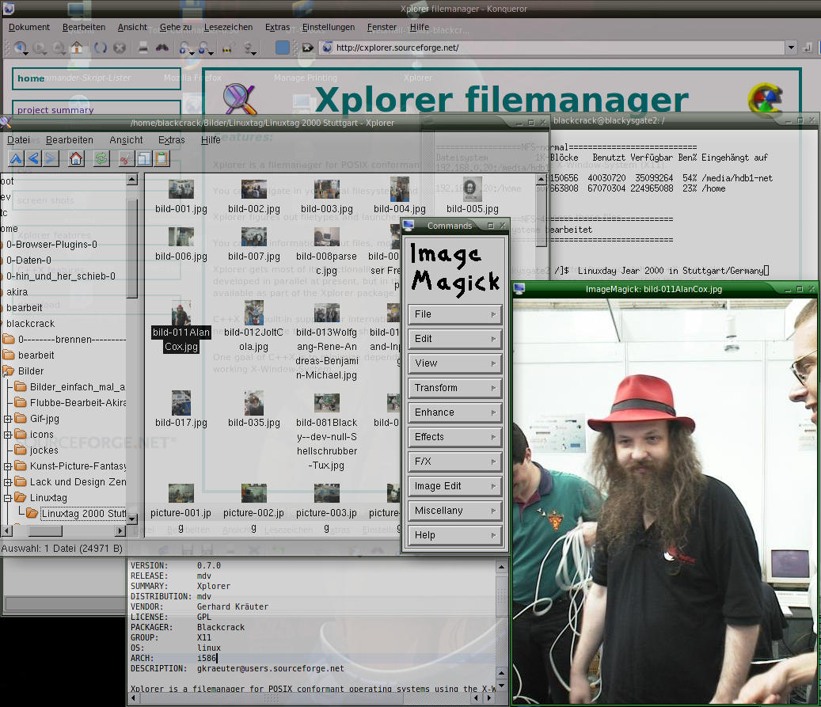Open Konqueror Einstellungen menu
This screenshot has height=707, width=821.
point(329,27)
